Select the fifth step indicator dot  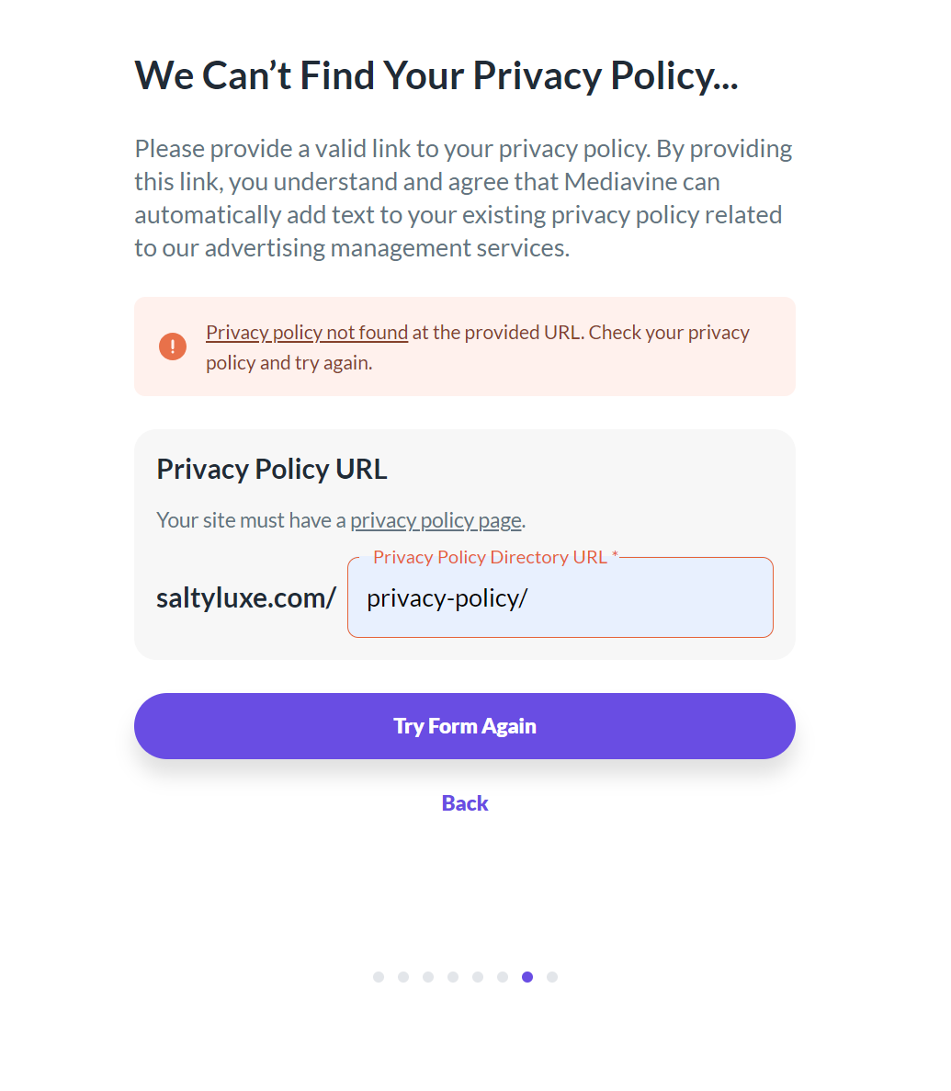[478, 977]
